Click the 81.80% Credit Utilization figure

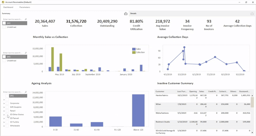click(x=136, y=21)
